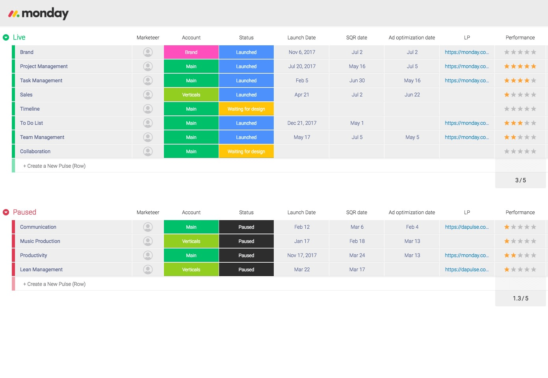Set star rating for Project Management row
The width and height of the screenshot is (548, 378).
pos(520,66)
